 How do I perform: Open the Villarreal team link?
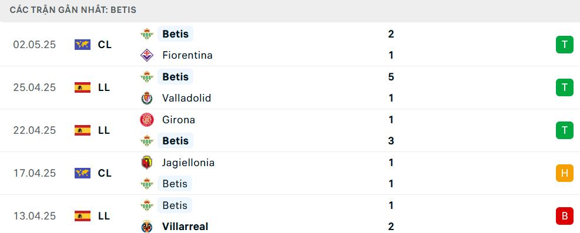pos(185,227)
